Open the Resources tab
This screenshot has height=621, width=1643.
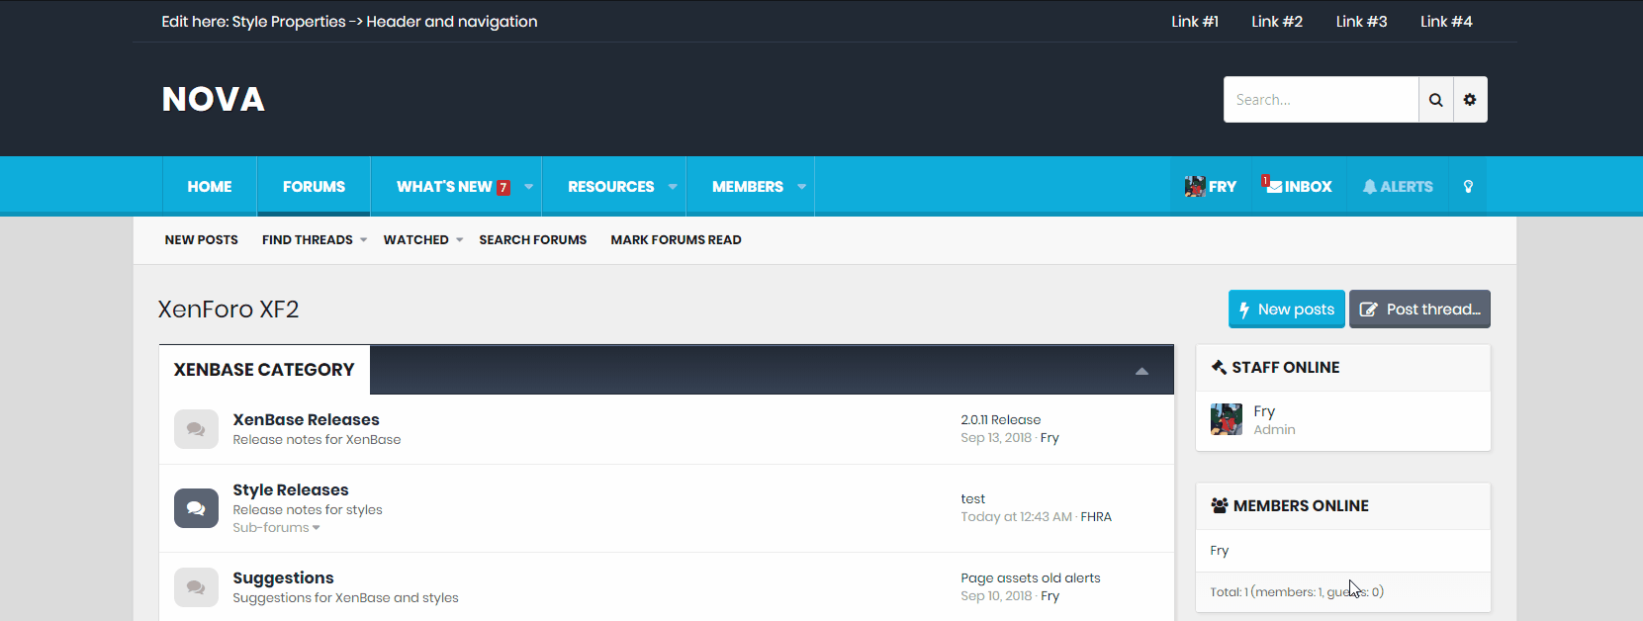pyautogui.click(x=610, y=186)
